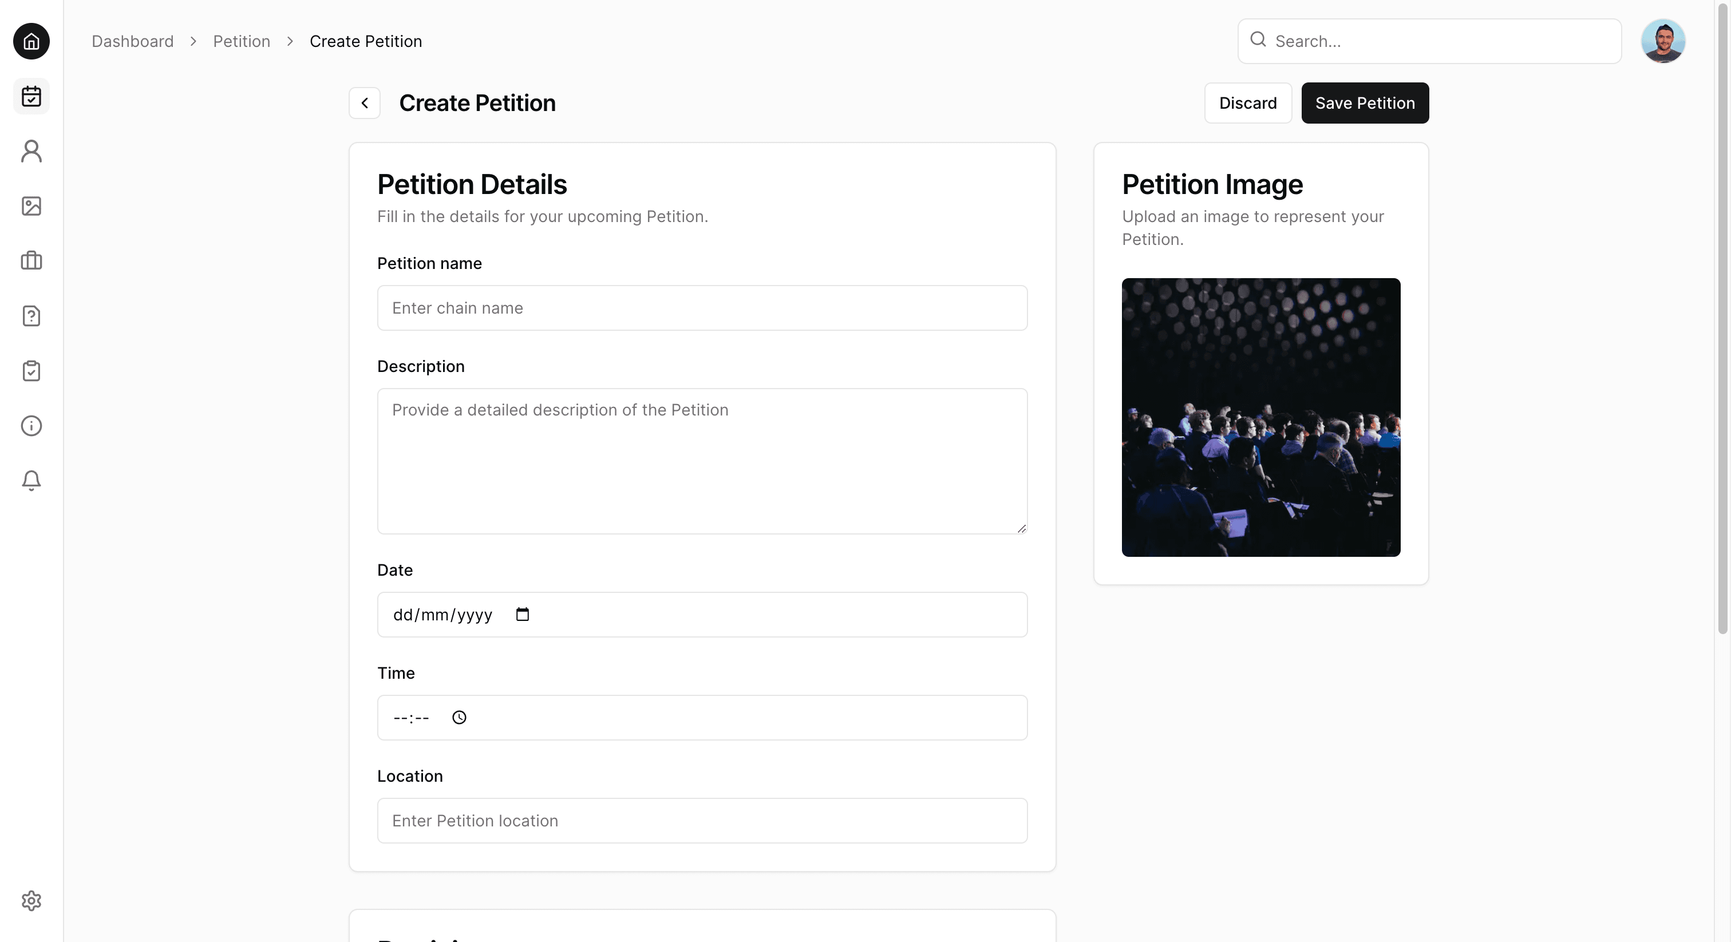Screen dimensions: 1731x942
Task: Click the search magnifier icon
Action: 1258,39
